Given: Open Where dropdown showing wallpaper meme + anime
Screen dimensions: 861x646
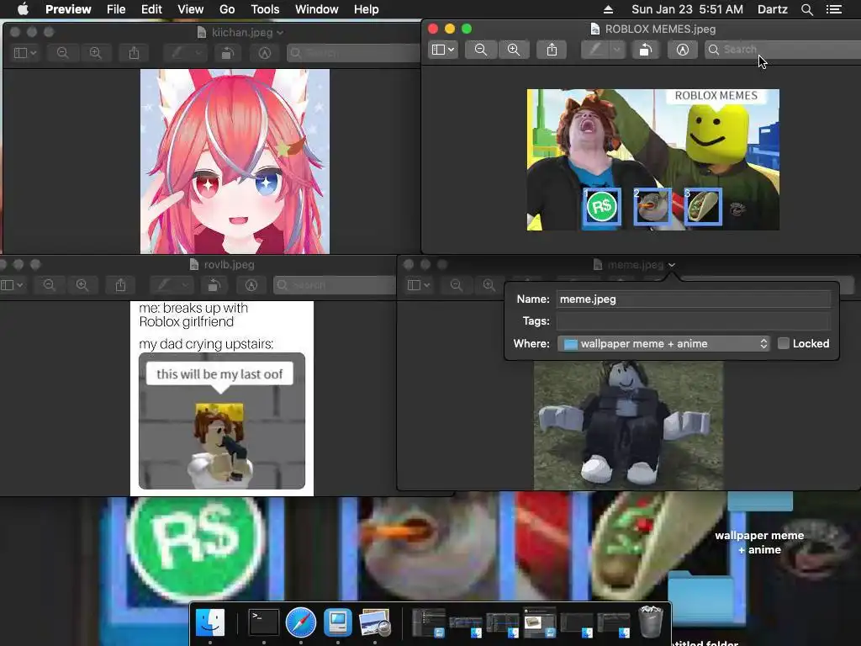Looking at the screenshot, I should (663, 344).
